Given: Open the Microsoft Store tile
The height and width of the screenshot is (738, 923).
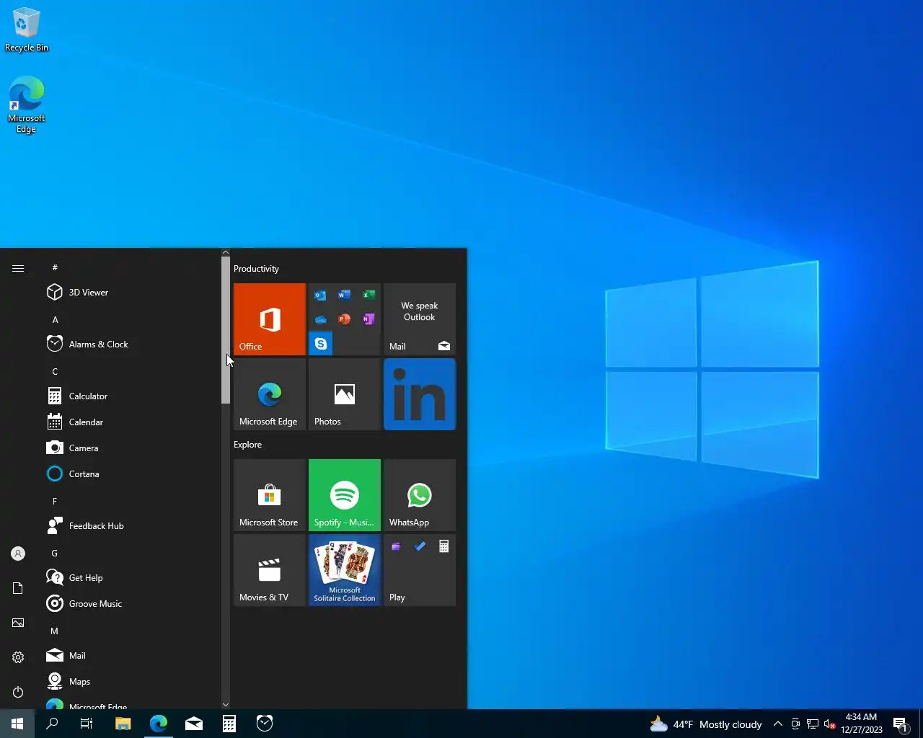Looking at the screenshot, I should pos(270,495).
